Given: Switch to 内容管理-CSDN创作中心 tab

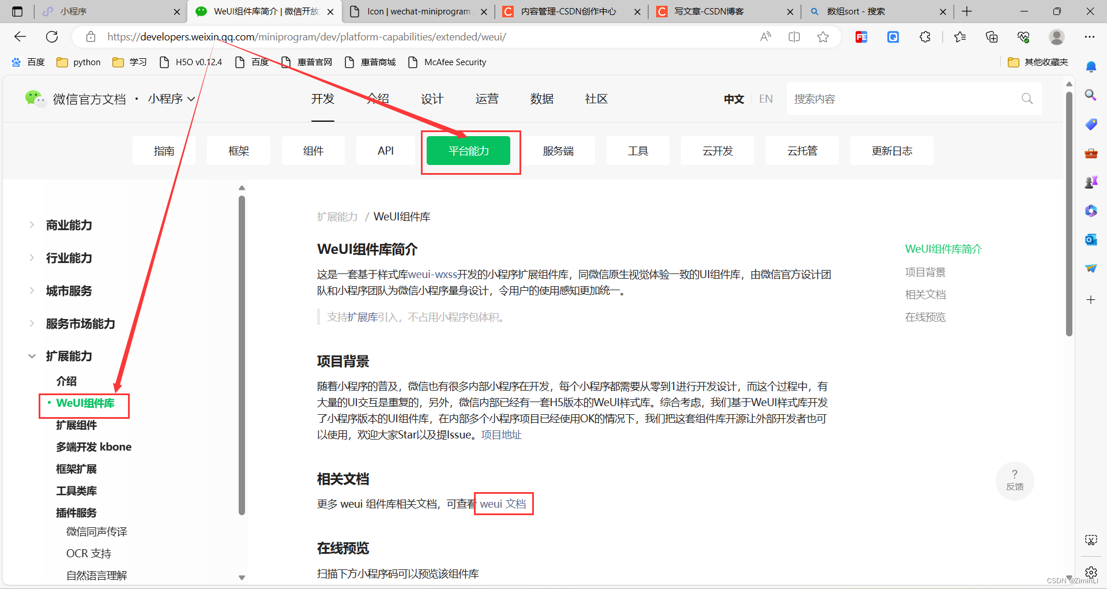Looking at the screenshot, I should (571, 11).
